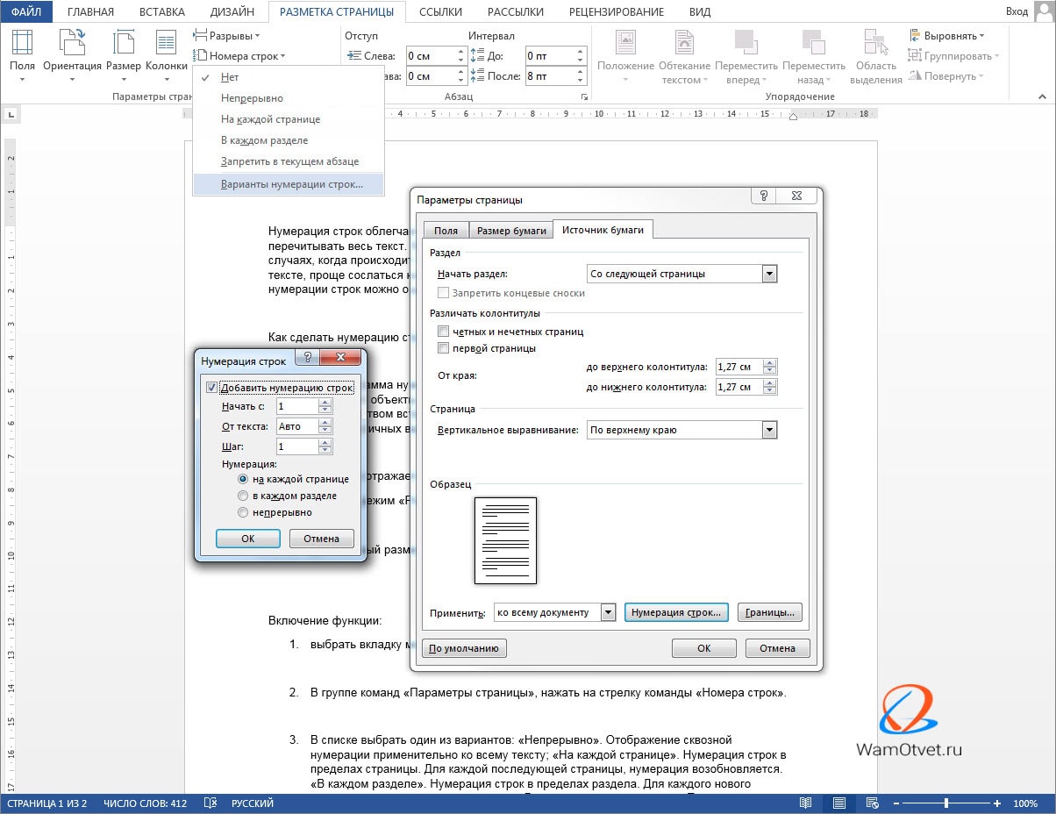Click the Переместить назад icon
1056x814 pixels.
click(813, 41)
